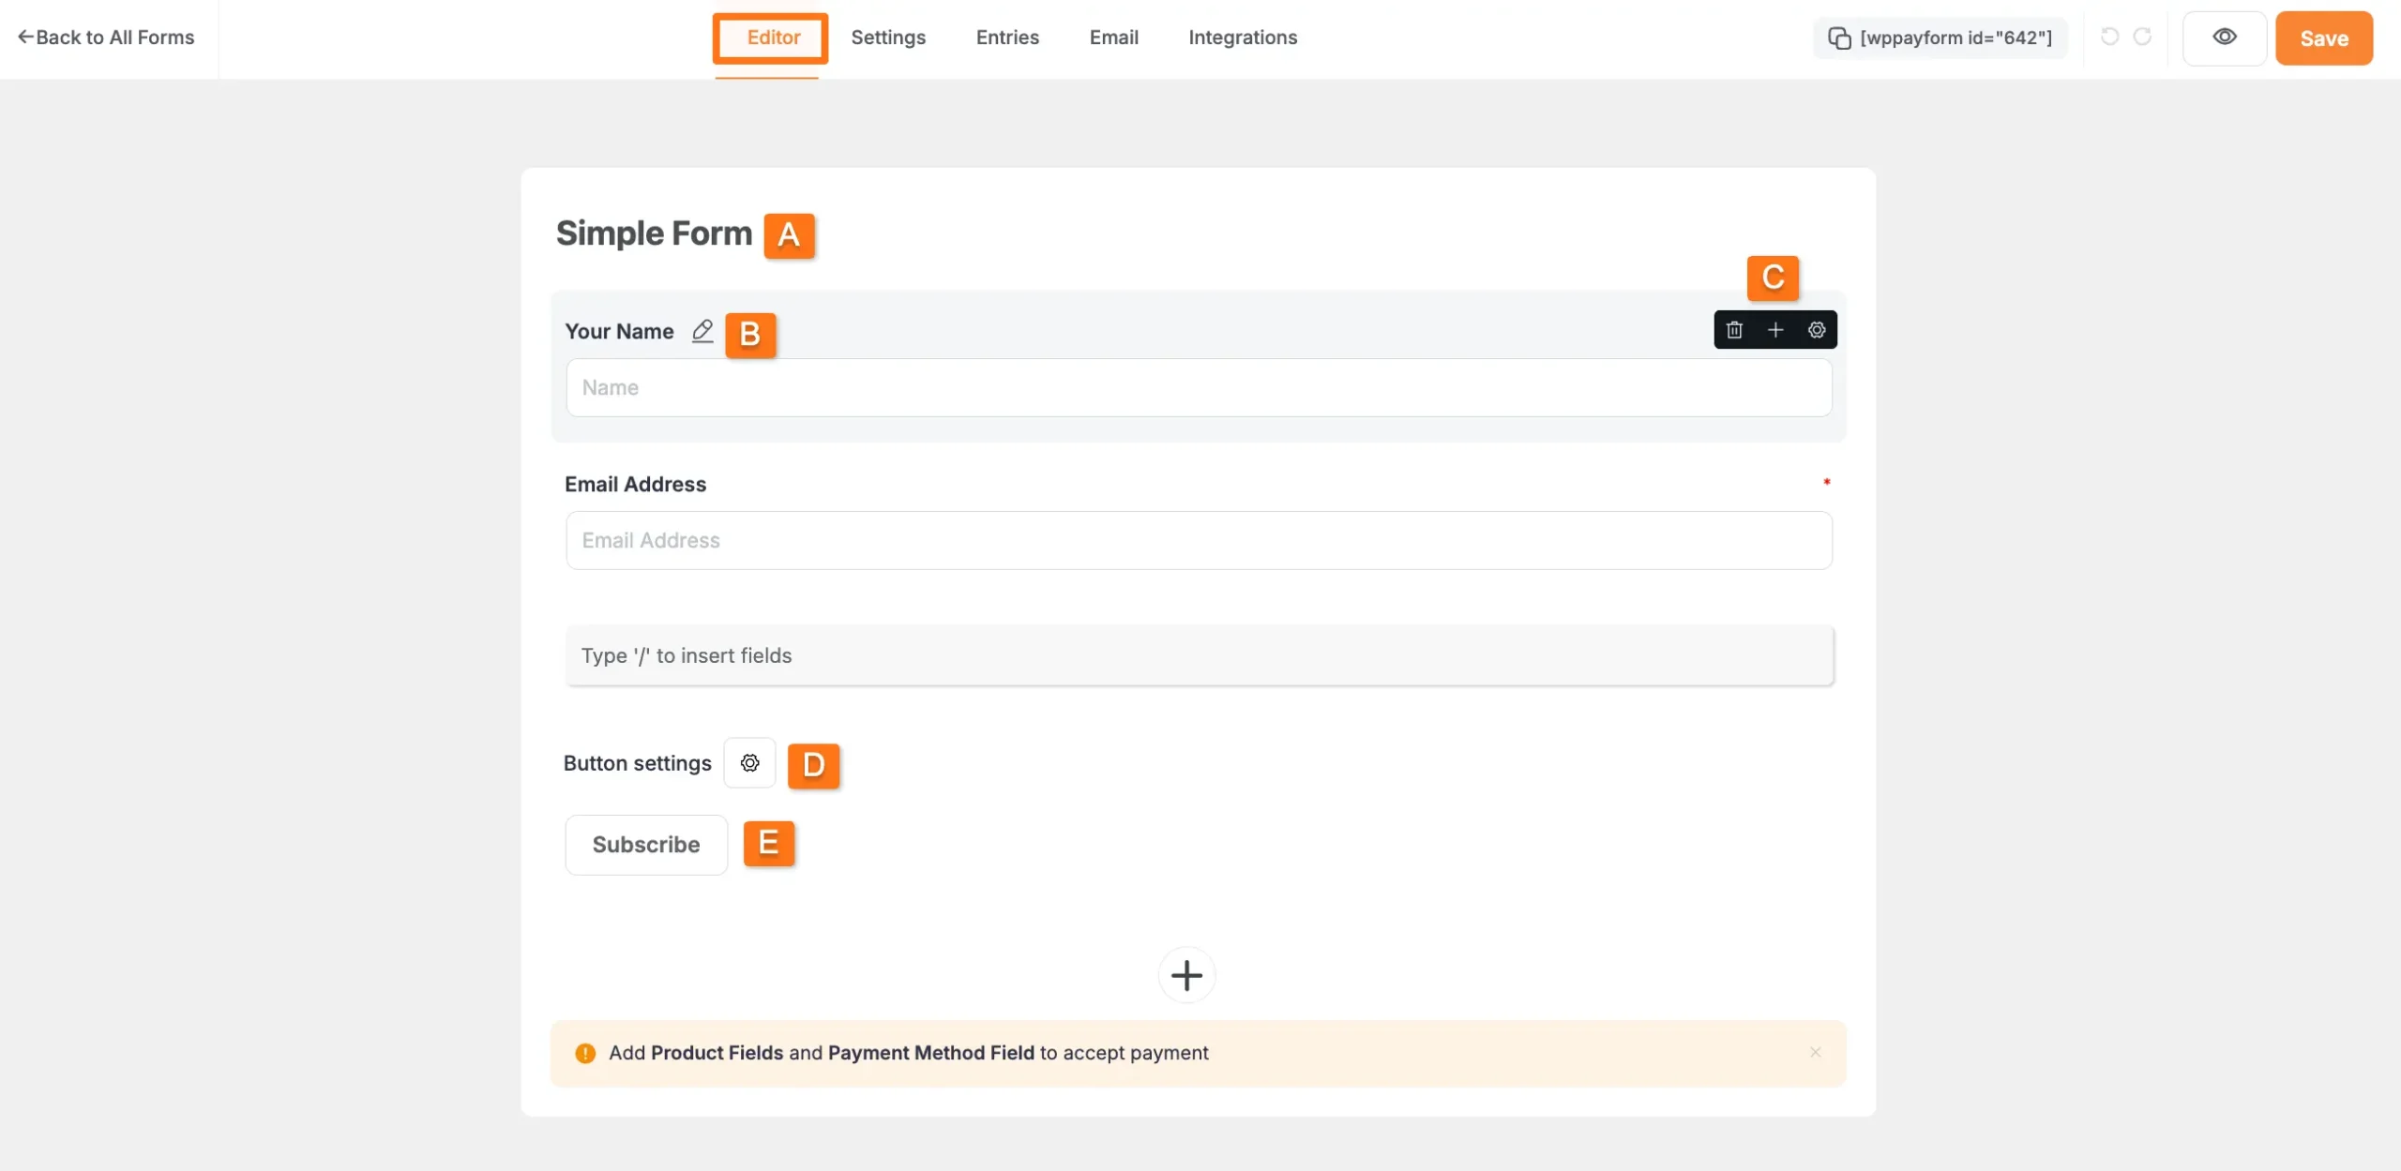Screen dimensions: 2401x1171
Task: Dismiss the payment fields warning banner
Action: click(1814, 1052)
